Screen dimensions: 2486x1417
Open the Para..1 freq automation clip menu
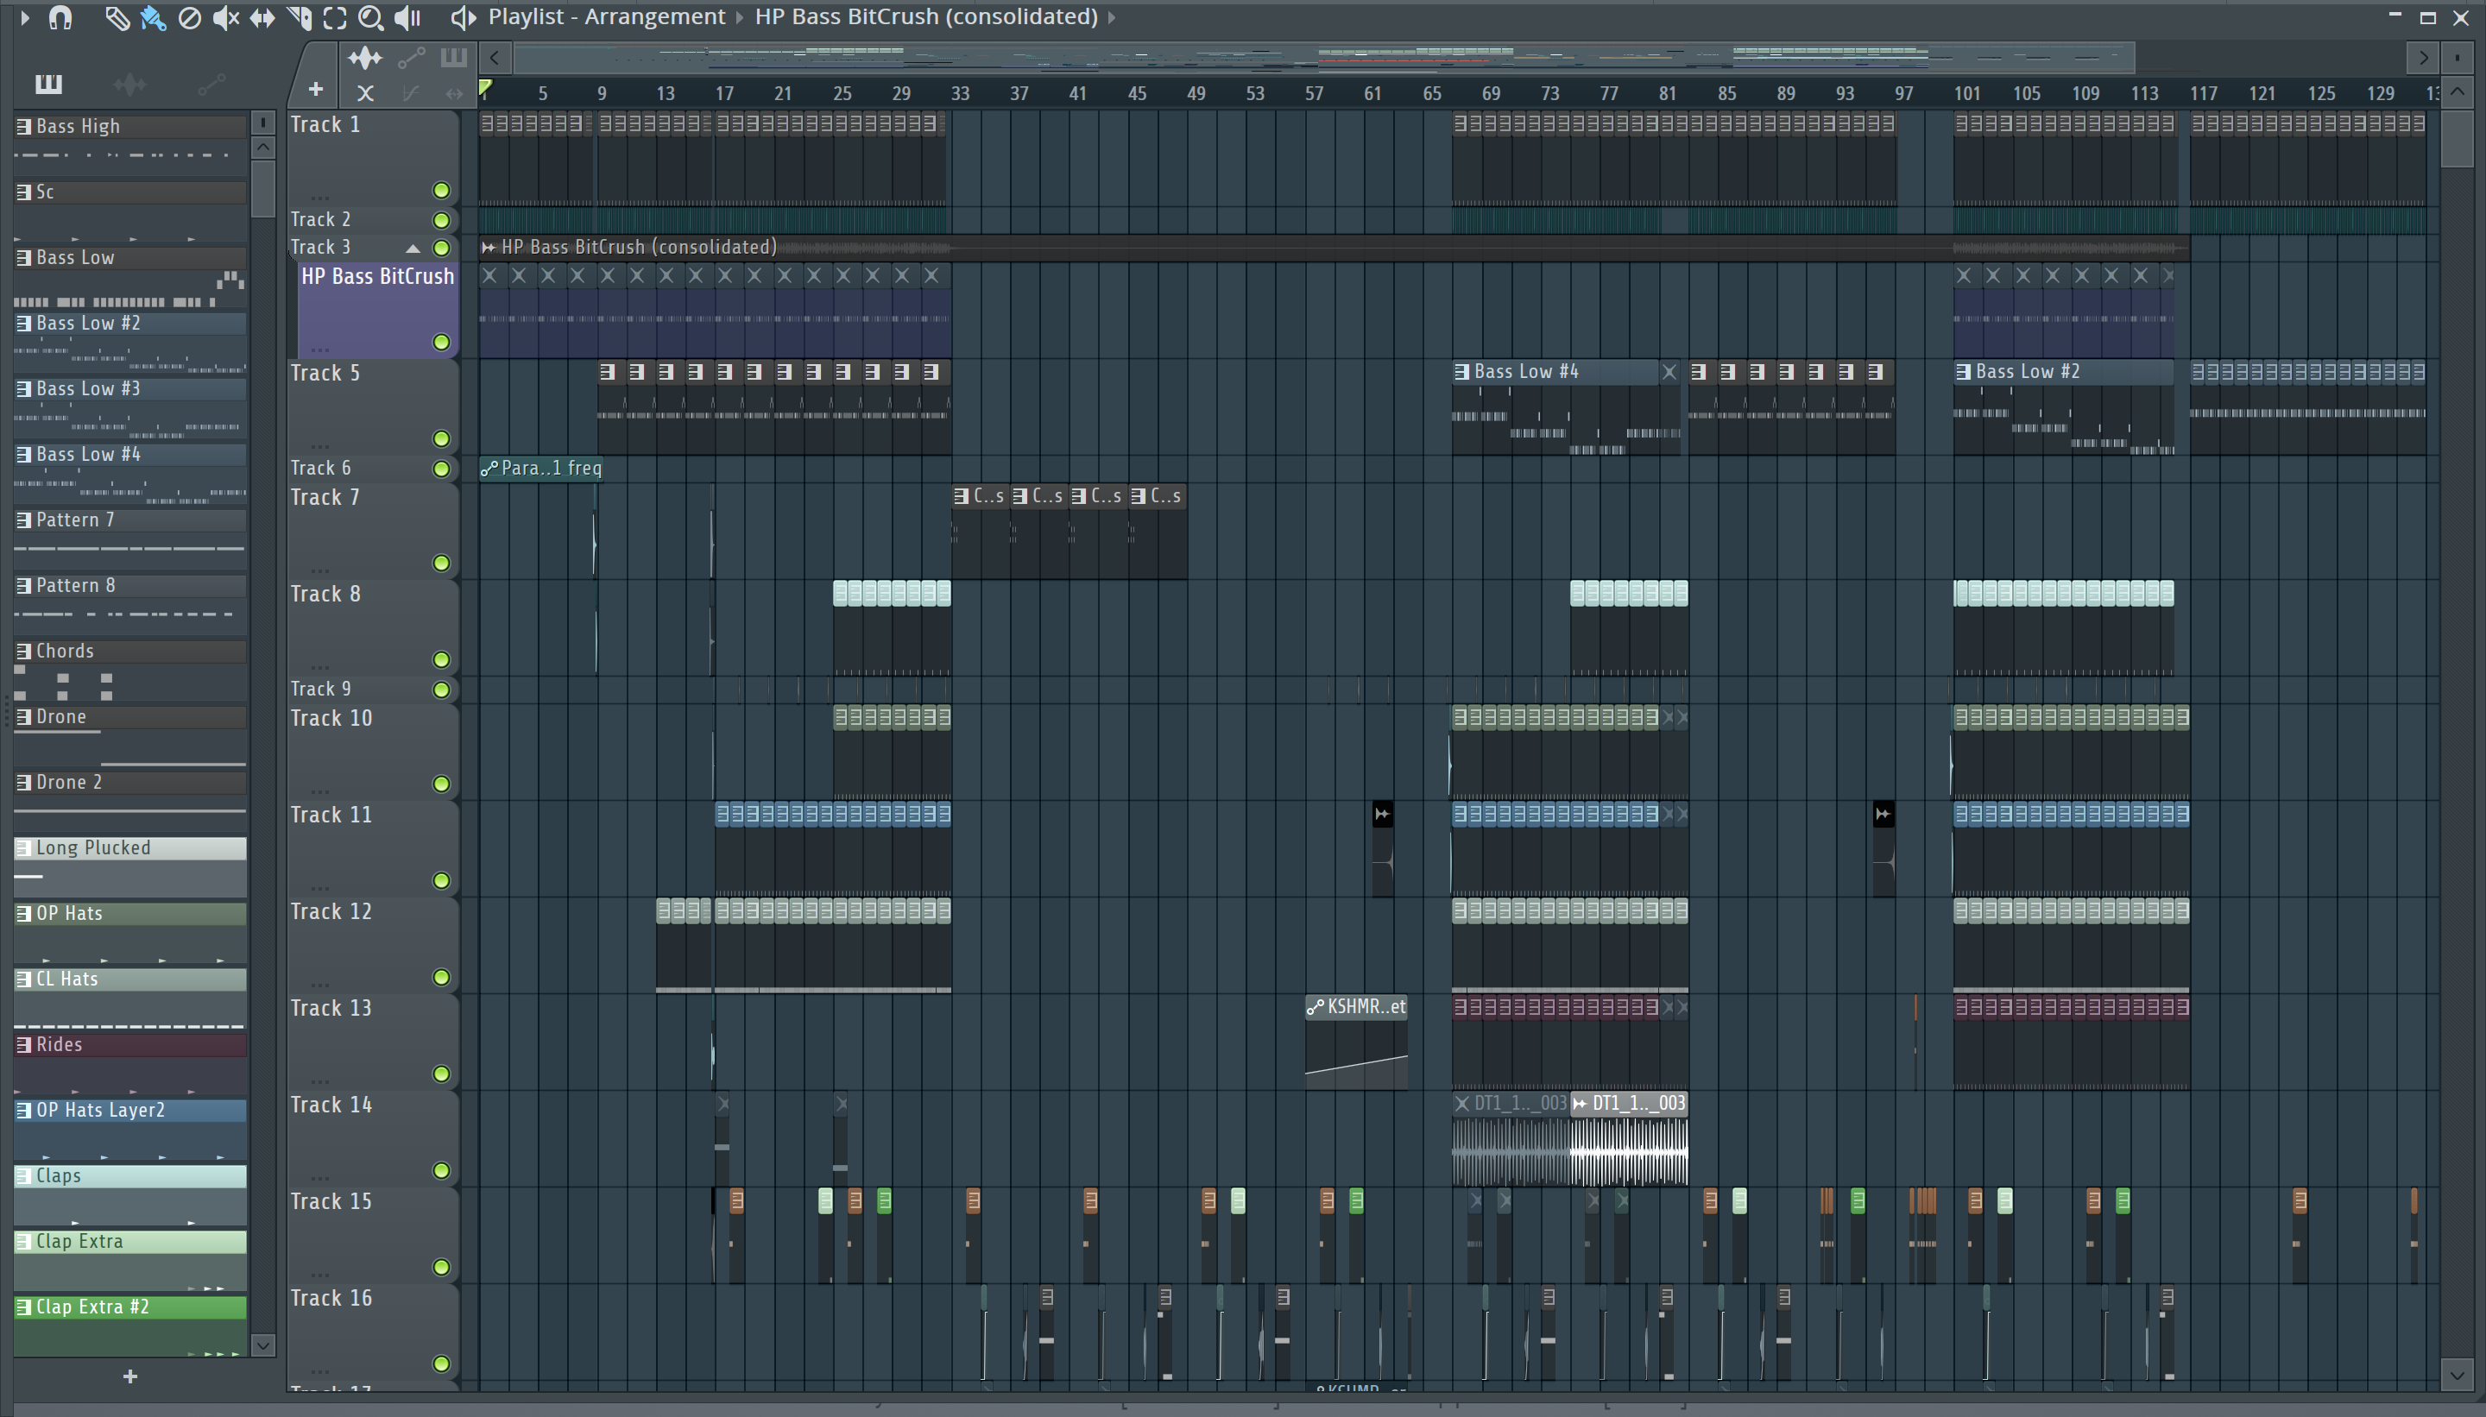pyautogui.click(x=489, y=469)
